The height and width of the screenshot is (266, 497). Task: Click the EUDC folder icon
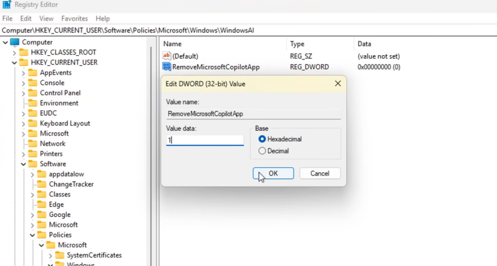tap(32, 113)
